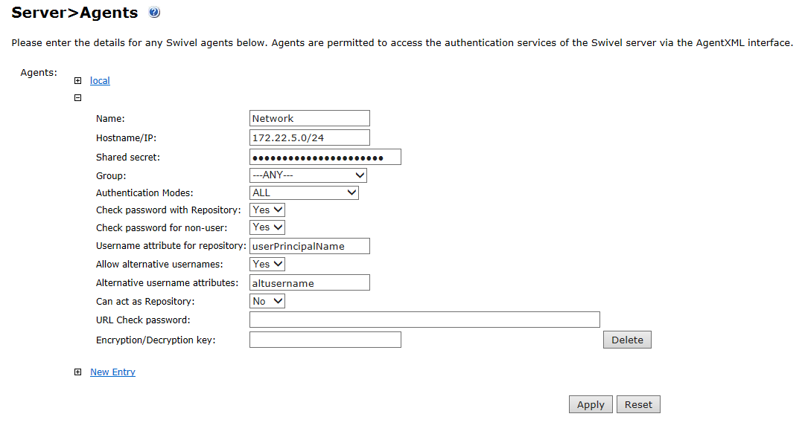Select the URL Check password field
808x434 pixels.
424,319
